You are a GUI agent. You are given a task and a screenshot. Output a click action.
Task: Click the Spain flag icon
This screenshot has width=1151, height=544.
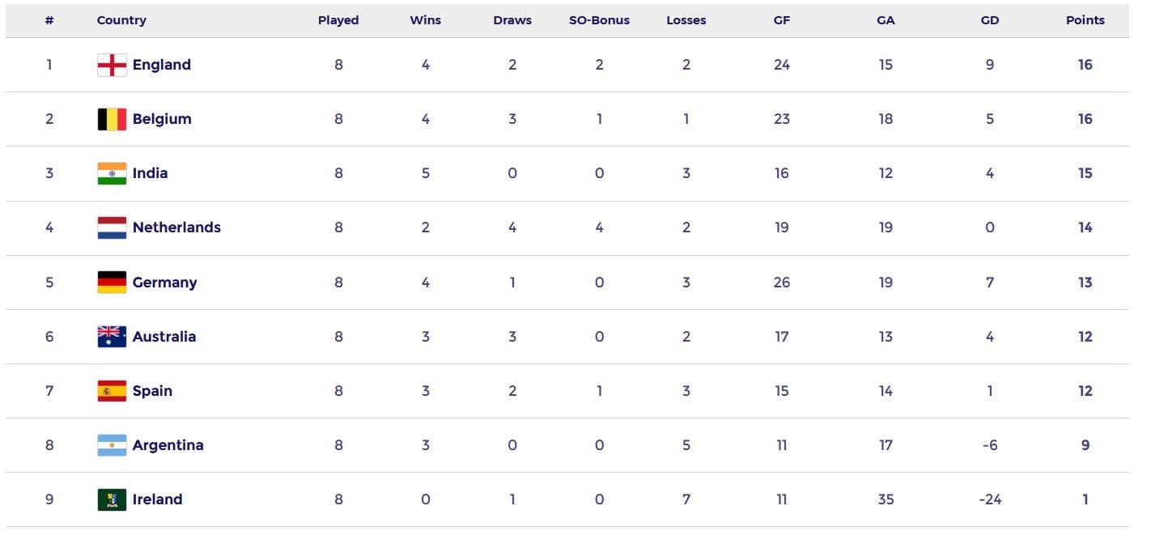point(112,391)
